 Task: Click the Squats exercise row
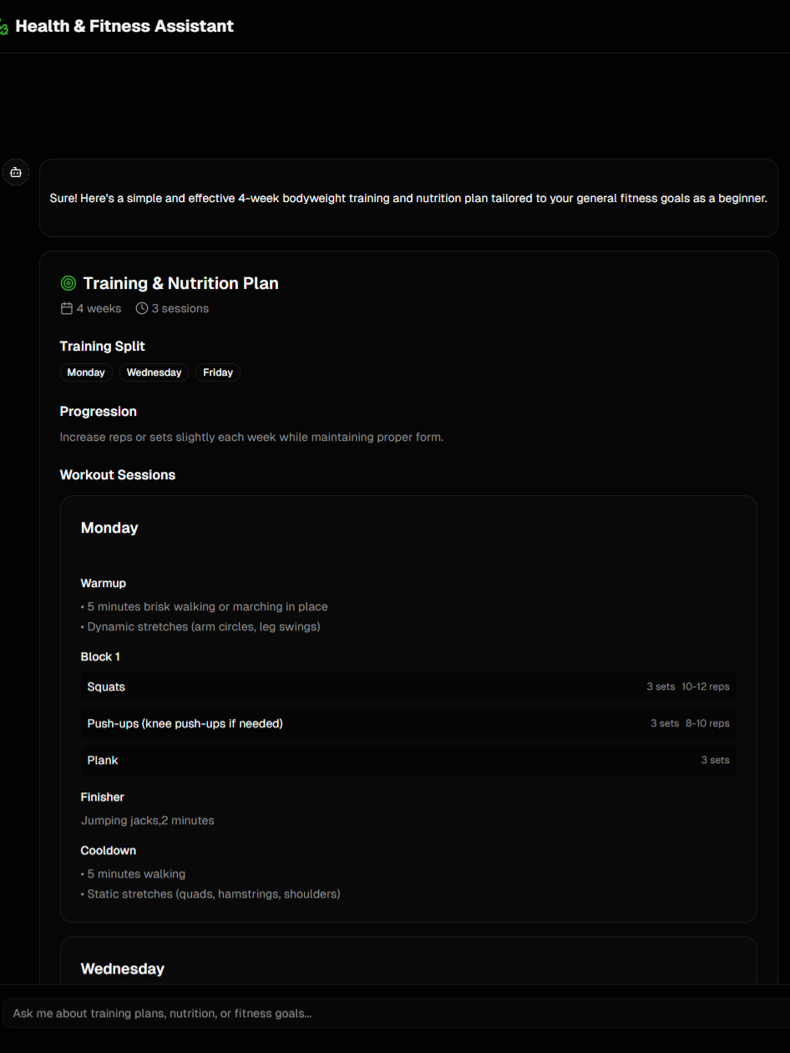click(408, 686)
